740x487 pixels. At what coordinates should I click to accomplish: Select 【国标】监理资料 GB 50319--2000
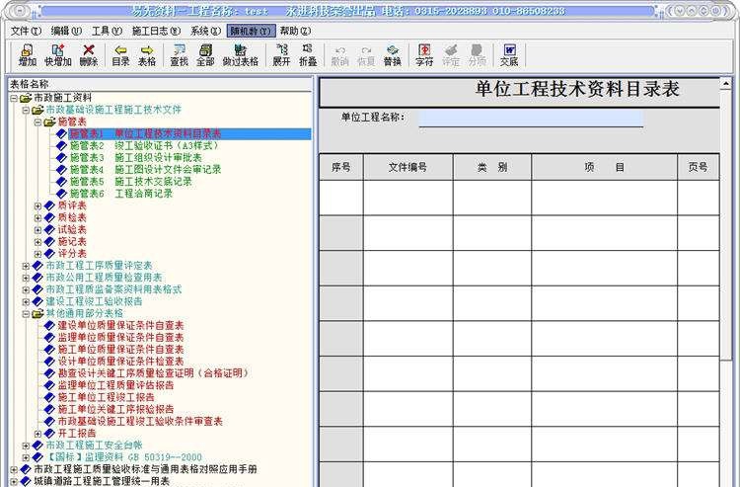coord(123,457)
